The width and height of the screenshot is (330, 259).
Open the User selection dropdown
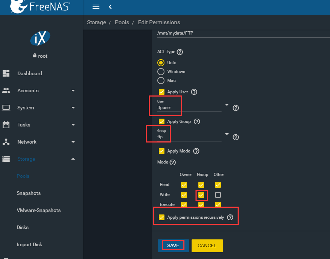[227, 105]
